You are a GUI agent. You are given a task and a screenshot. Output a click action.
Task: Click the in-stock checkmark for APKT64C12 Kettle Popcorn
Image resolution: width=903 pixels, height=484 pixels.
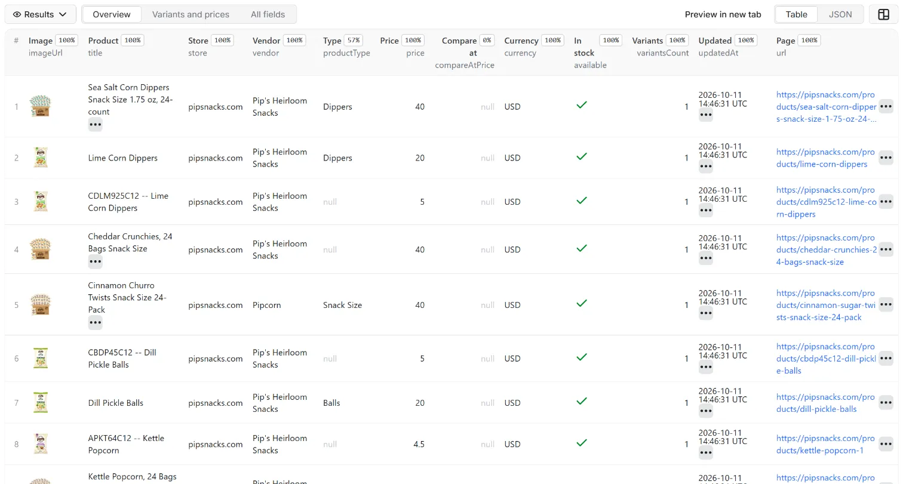pyautogui.click(x=581, y=443)
